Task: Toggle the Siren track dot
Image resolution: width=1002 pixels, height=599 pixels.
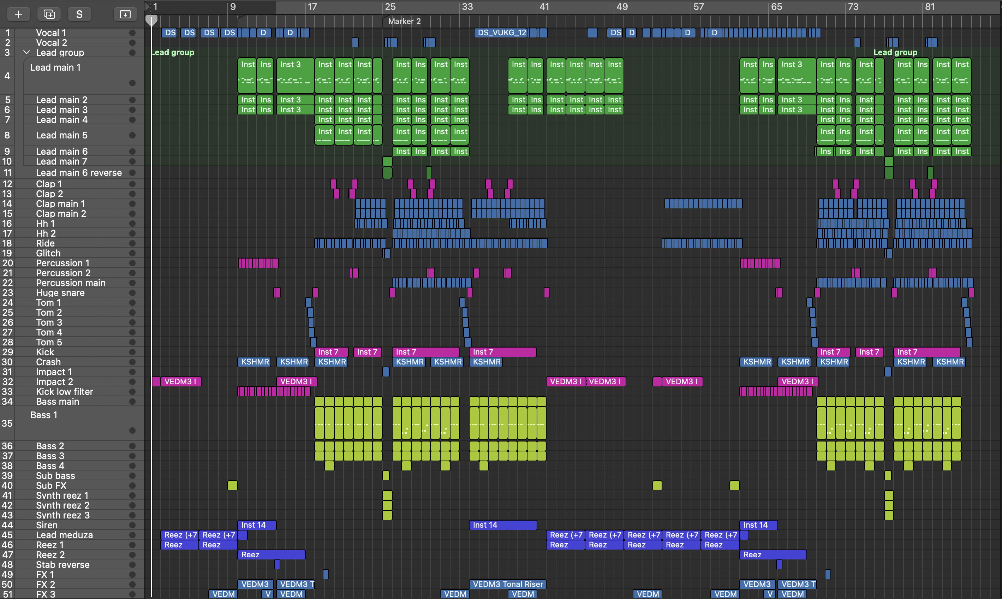Action: 132,525
